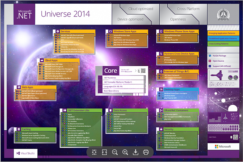Image resolution: width=243 pixels, height=162 pixels.
Task: Select the Openness tab
Action: 178,19
